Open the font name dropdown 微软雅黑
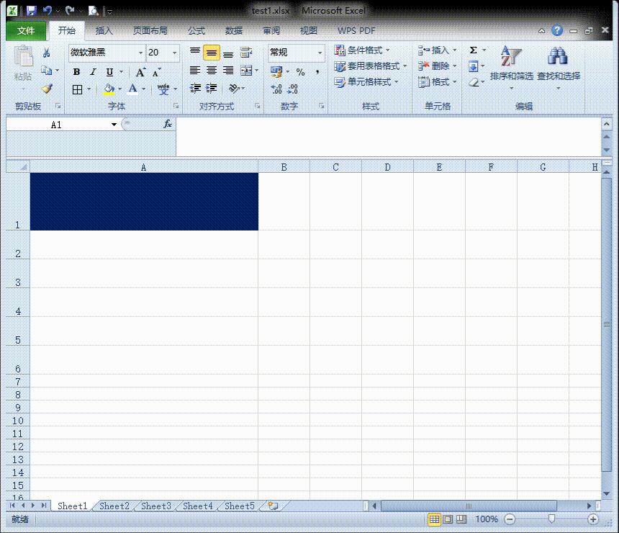Screen dimensions: 619x533 point(140,53)
